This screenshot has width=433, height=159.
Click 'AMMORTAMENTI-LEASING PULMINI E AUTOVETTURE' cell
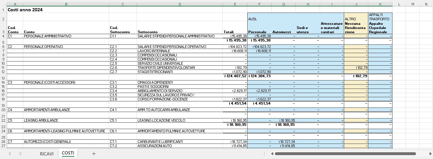[x=66, y=131]
